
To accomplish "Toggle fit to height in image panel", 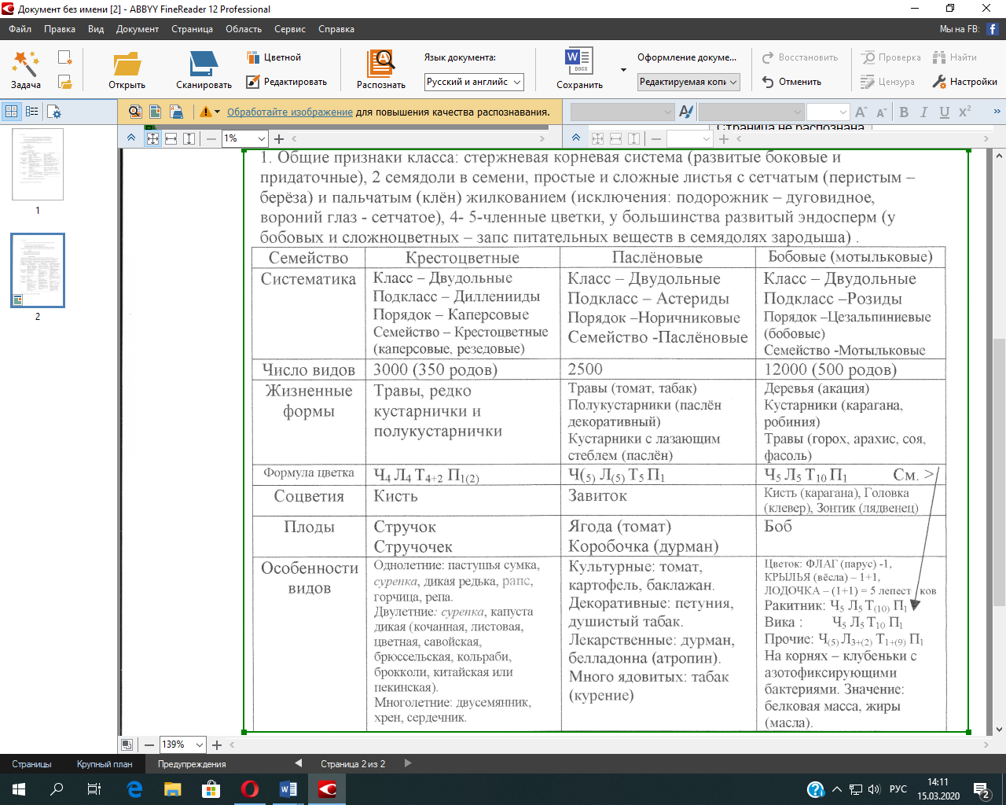I will tap(189, 138).
